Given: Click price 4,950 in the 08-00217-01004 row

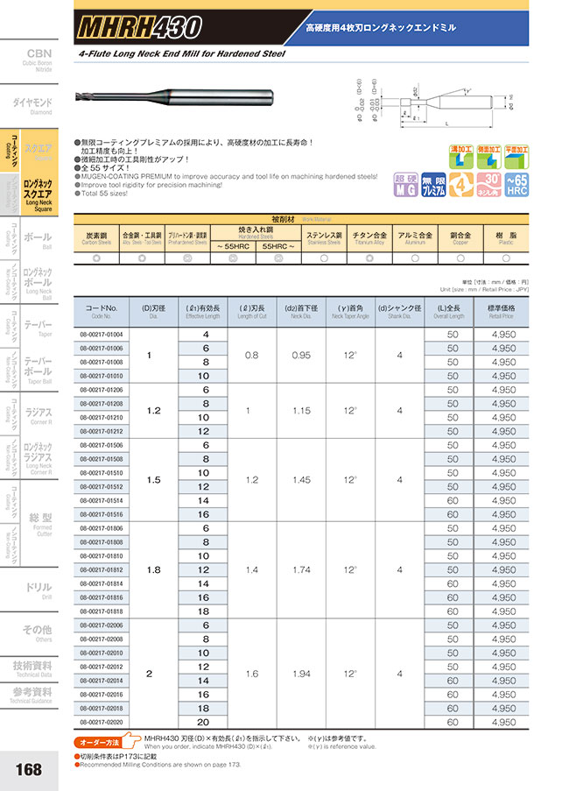Looking at the screenshot, I should pyautogui.click(x=504, y=335).
